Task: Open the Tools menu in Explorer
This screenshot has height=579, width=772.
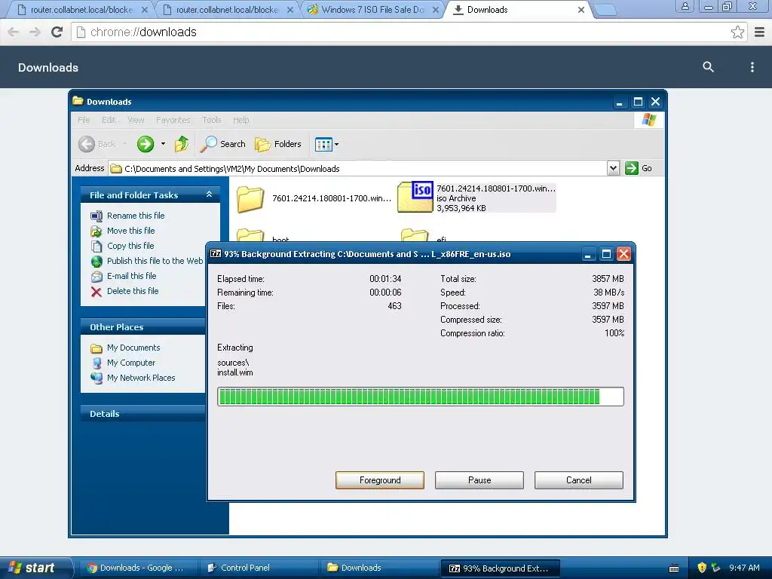Action: point(212,120)
